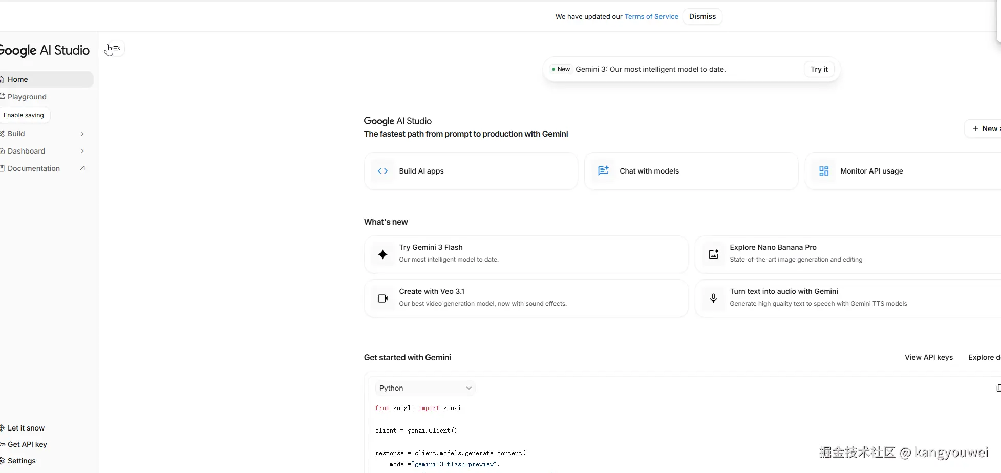This screenshot has width=1001, height=473.
Task: Click View API keys link
Action: point(928,357)
